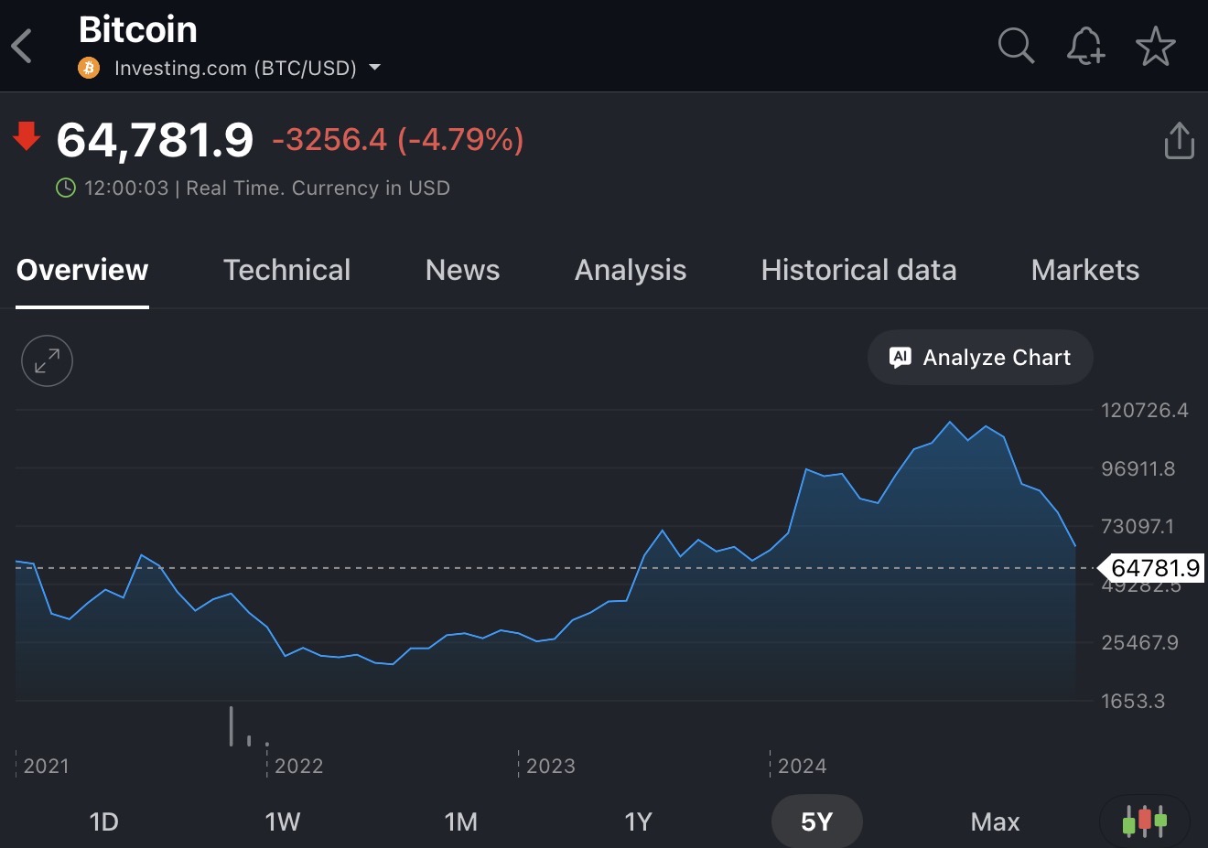1208x848 pixels.
Task: Switch to candlestick chart type
Action: pos(1144,821)
